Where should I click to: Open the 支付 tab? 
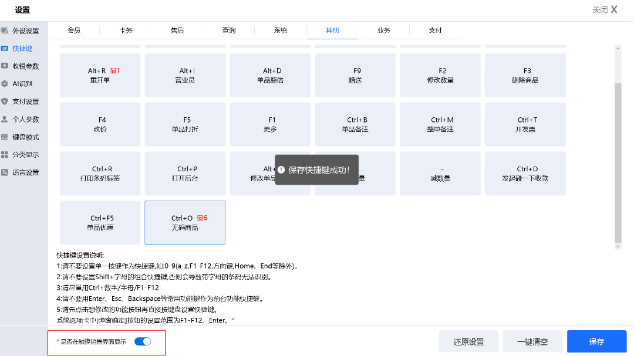435,30
